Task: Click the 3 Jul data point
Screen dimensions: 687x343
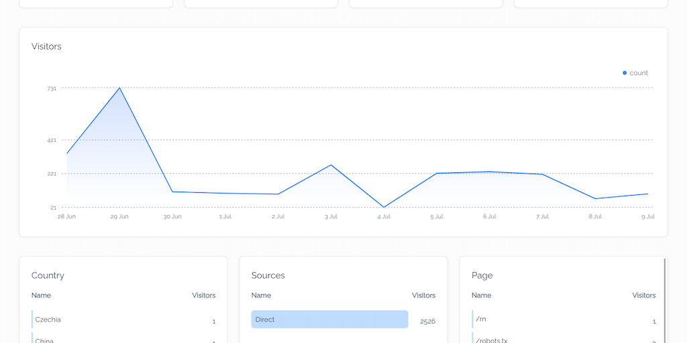Action: pyautogui.click(x=331, y=165)
